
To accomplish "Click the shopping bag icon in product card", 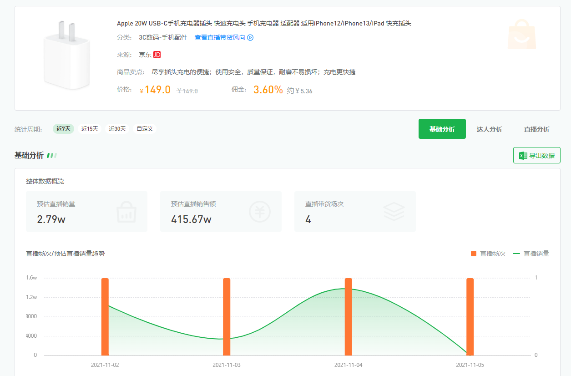I will [x=522, y=35].
